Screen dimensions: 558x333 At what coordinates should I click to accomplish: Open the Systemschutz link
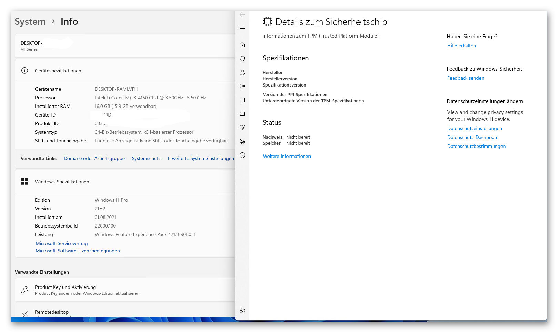(146, 158)
